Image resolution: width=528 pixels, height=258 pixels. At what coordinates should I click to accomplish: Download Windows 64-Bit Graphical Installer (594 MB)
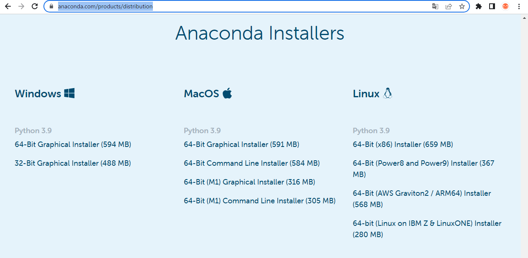pos(73,144)
